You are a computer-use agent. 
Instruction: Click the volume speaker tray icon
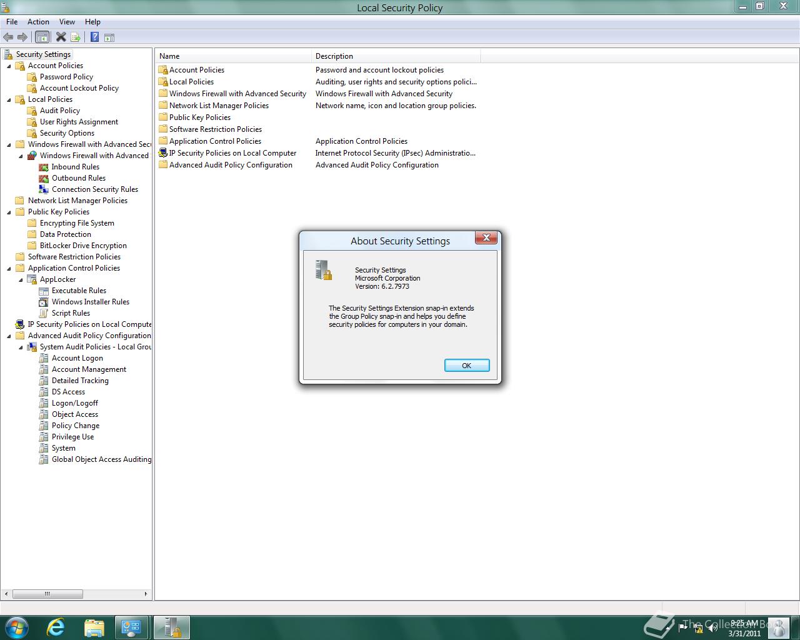(712, 627)
